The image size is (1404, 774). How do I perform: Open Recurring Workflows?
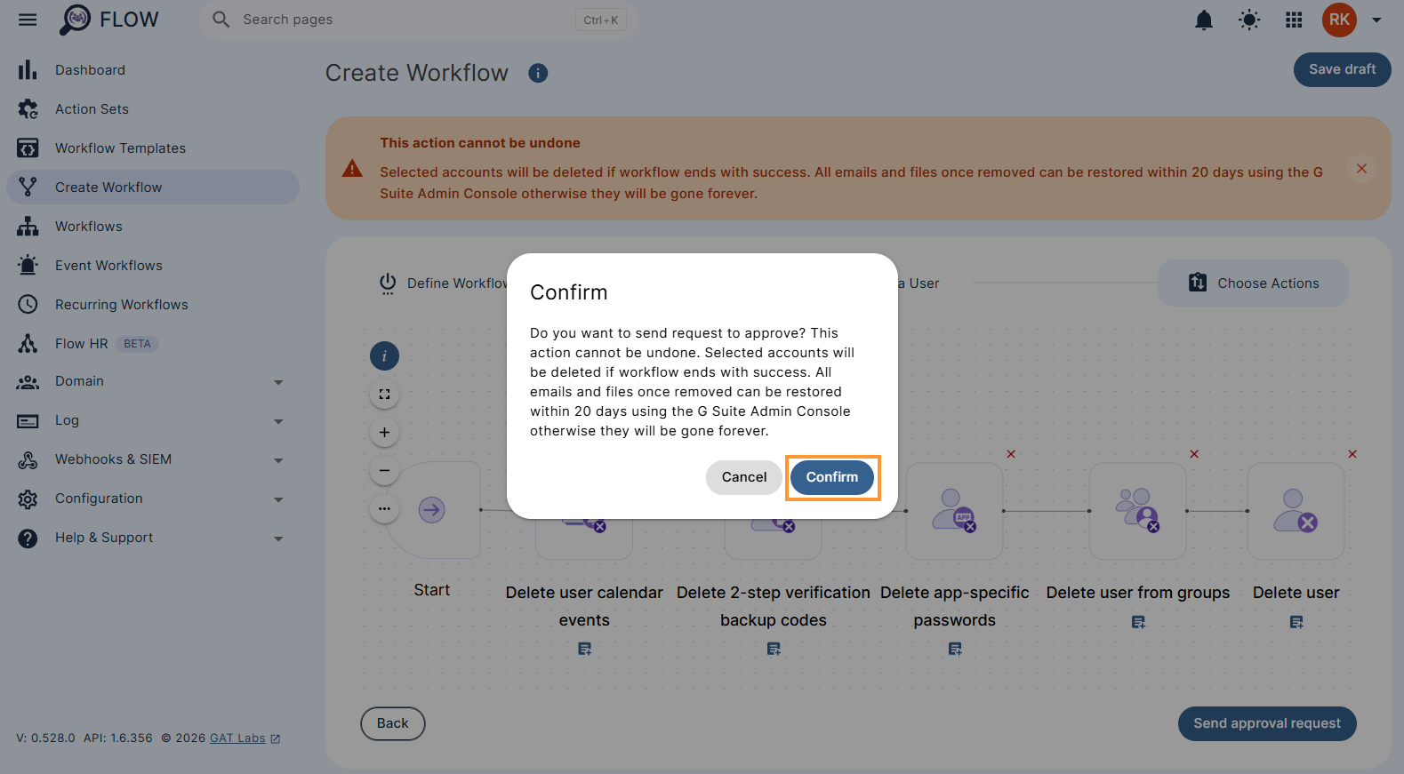coord(153,305)
